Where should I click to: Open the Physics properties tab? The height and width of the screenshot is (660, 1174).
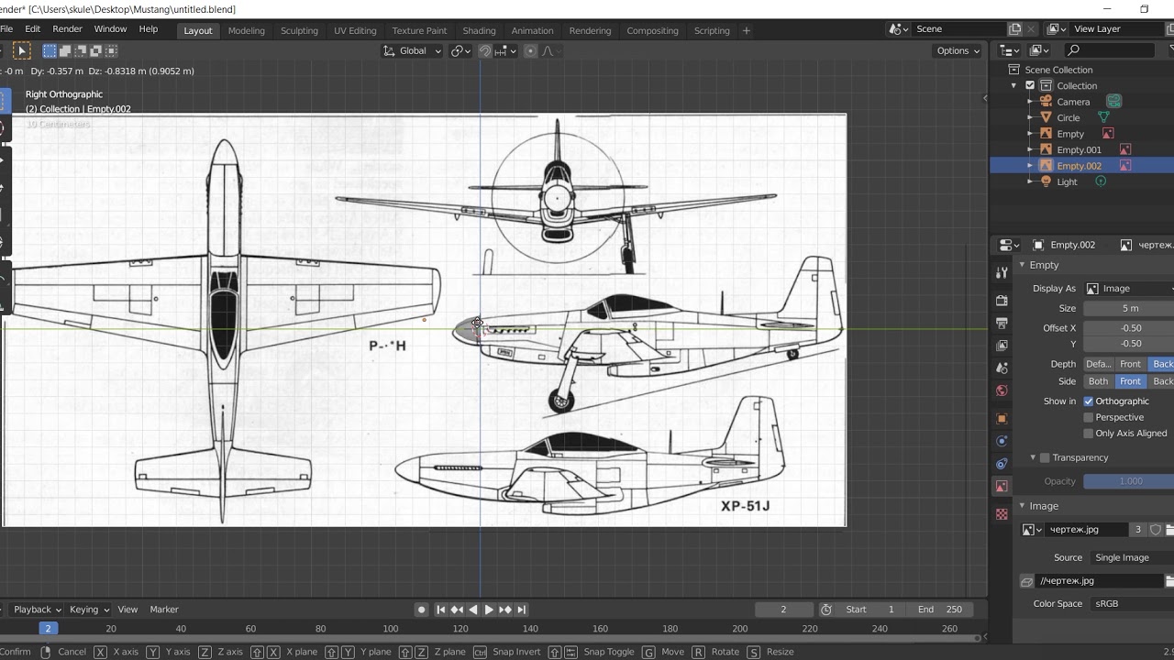point(1002,441)
